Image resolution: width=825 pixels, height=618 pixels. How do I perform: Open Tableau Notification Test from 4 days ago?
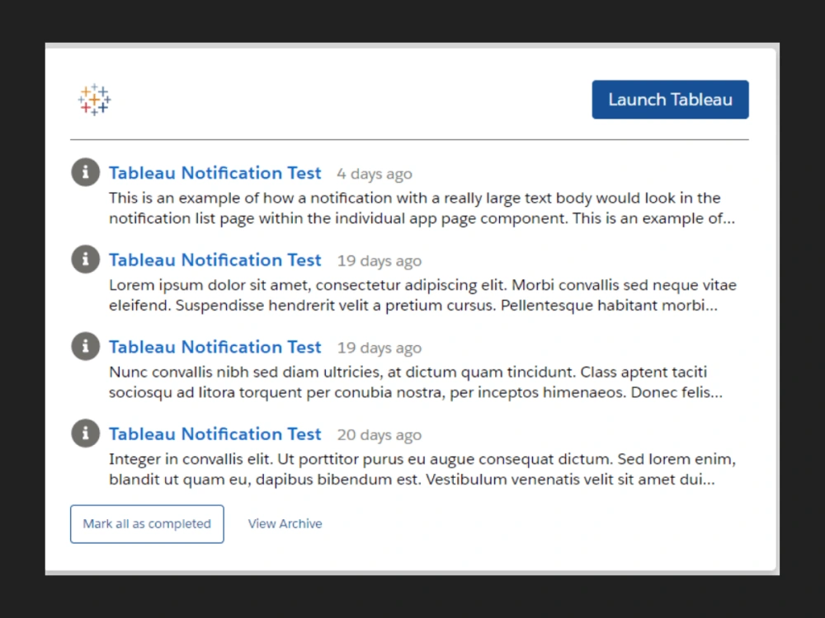point(214,173)
